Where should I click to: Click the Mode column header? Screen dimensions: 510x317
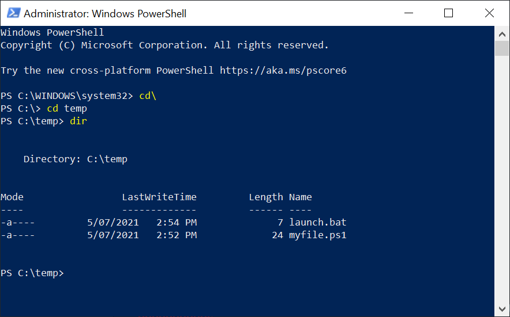pos(12,197)
